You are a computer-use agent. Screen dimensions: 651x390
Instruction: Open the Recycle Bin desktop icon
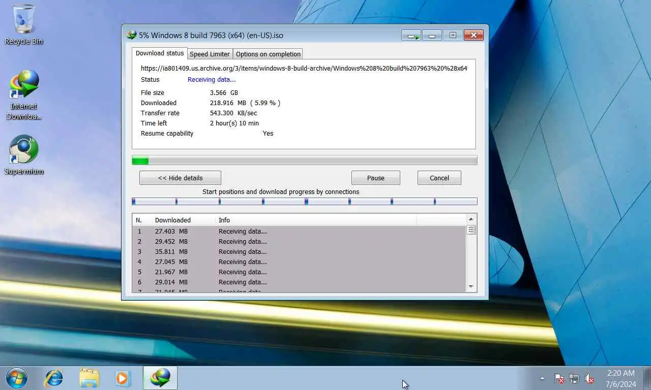[23, 24]
